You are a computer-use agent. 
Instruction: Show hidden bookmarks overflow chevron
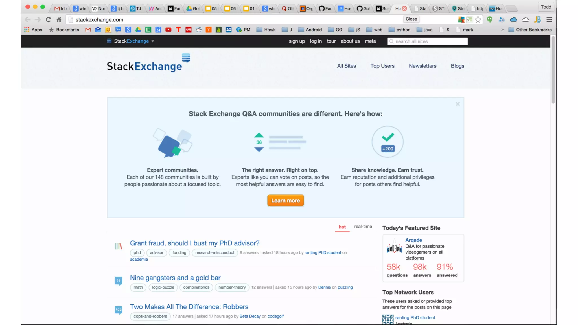pos(502,30)
